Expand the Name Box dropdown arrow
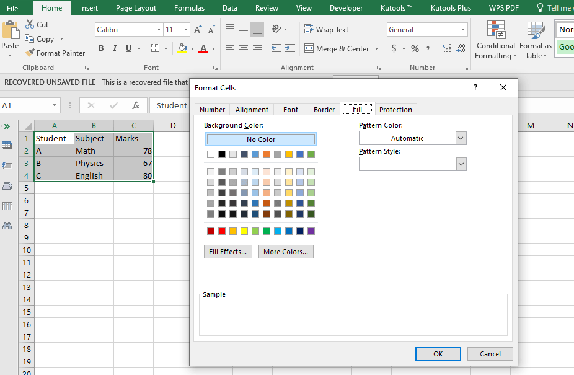The width and height of the screenshot is (574, 375). pyautogui.click(x=54, y=105)
